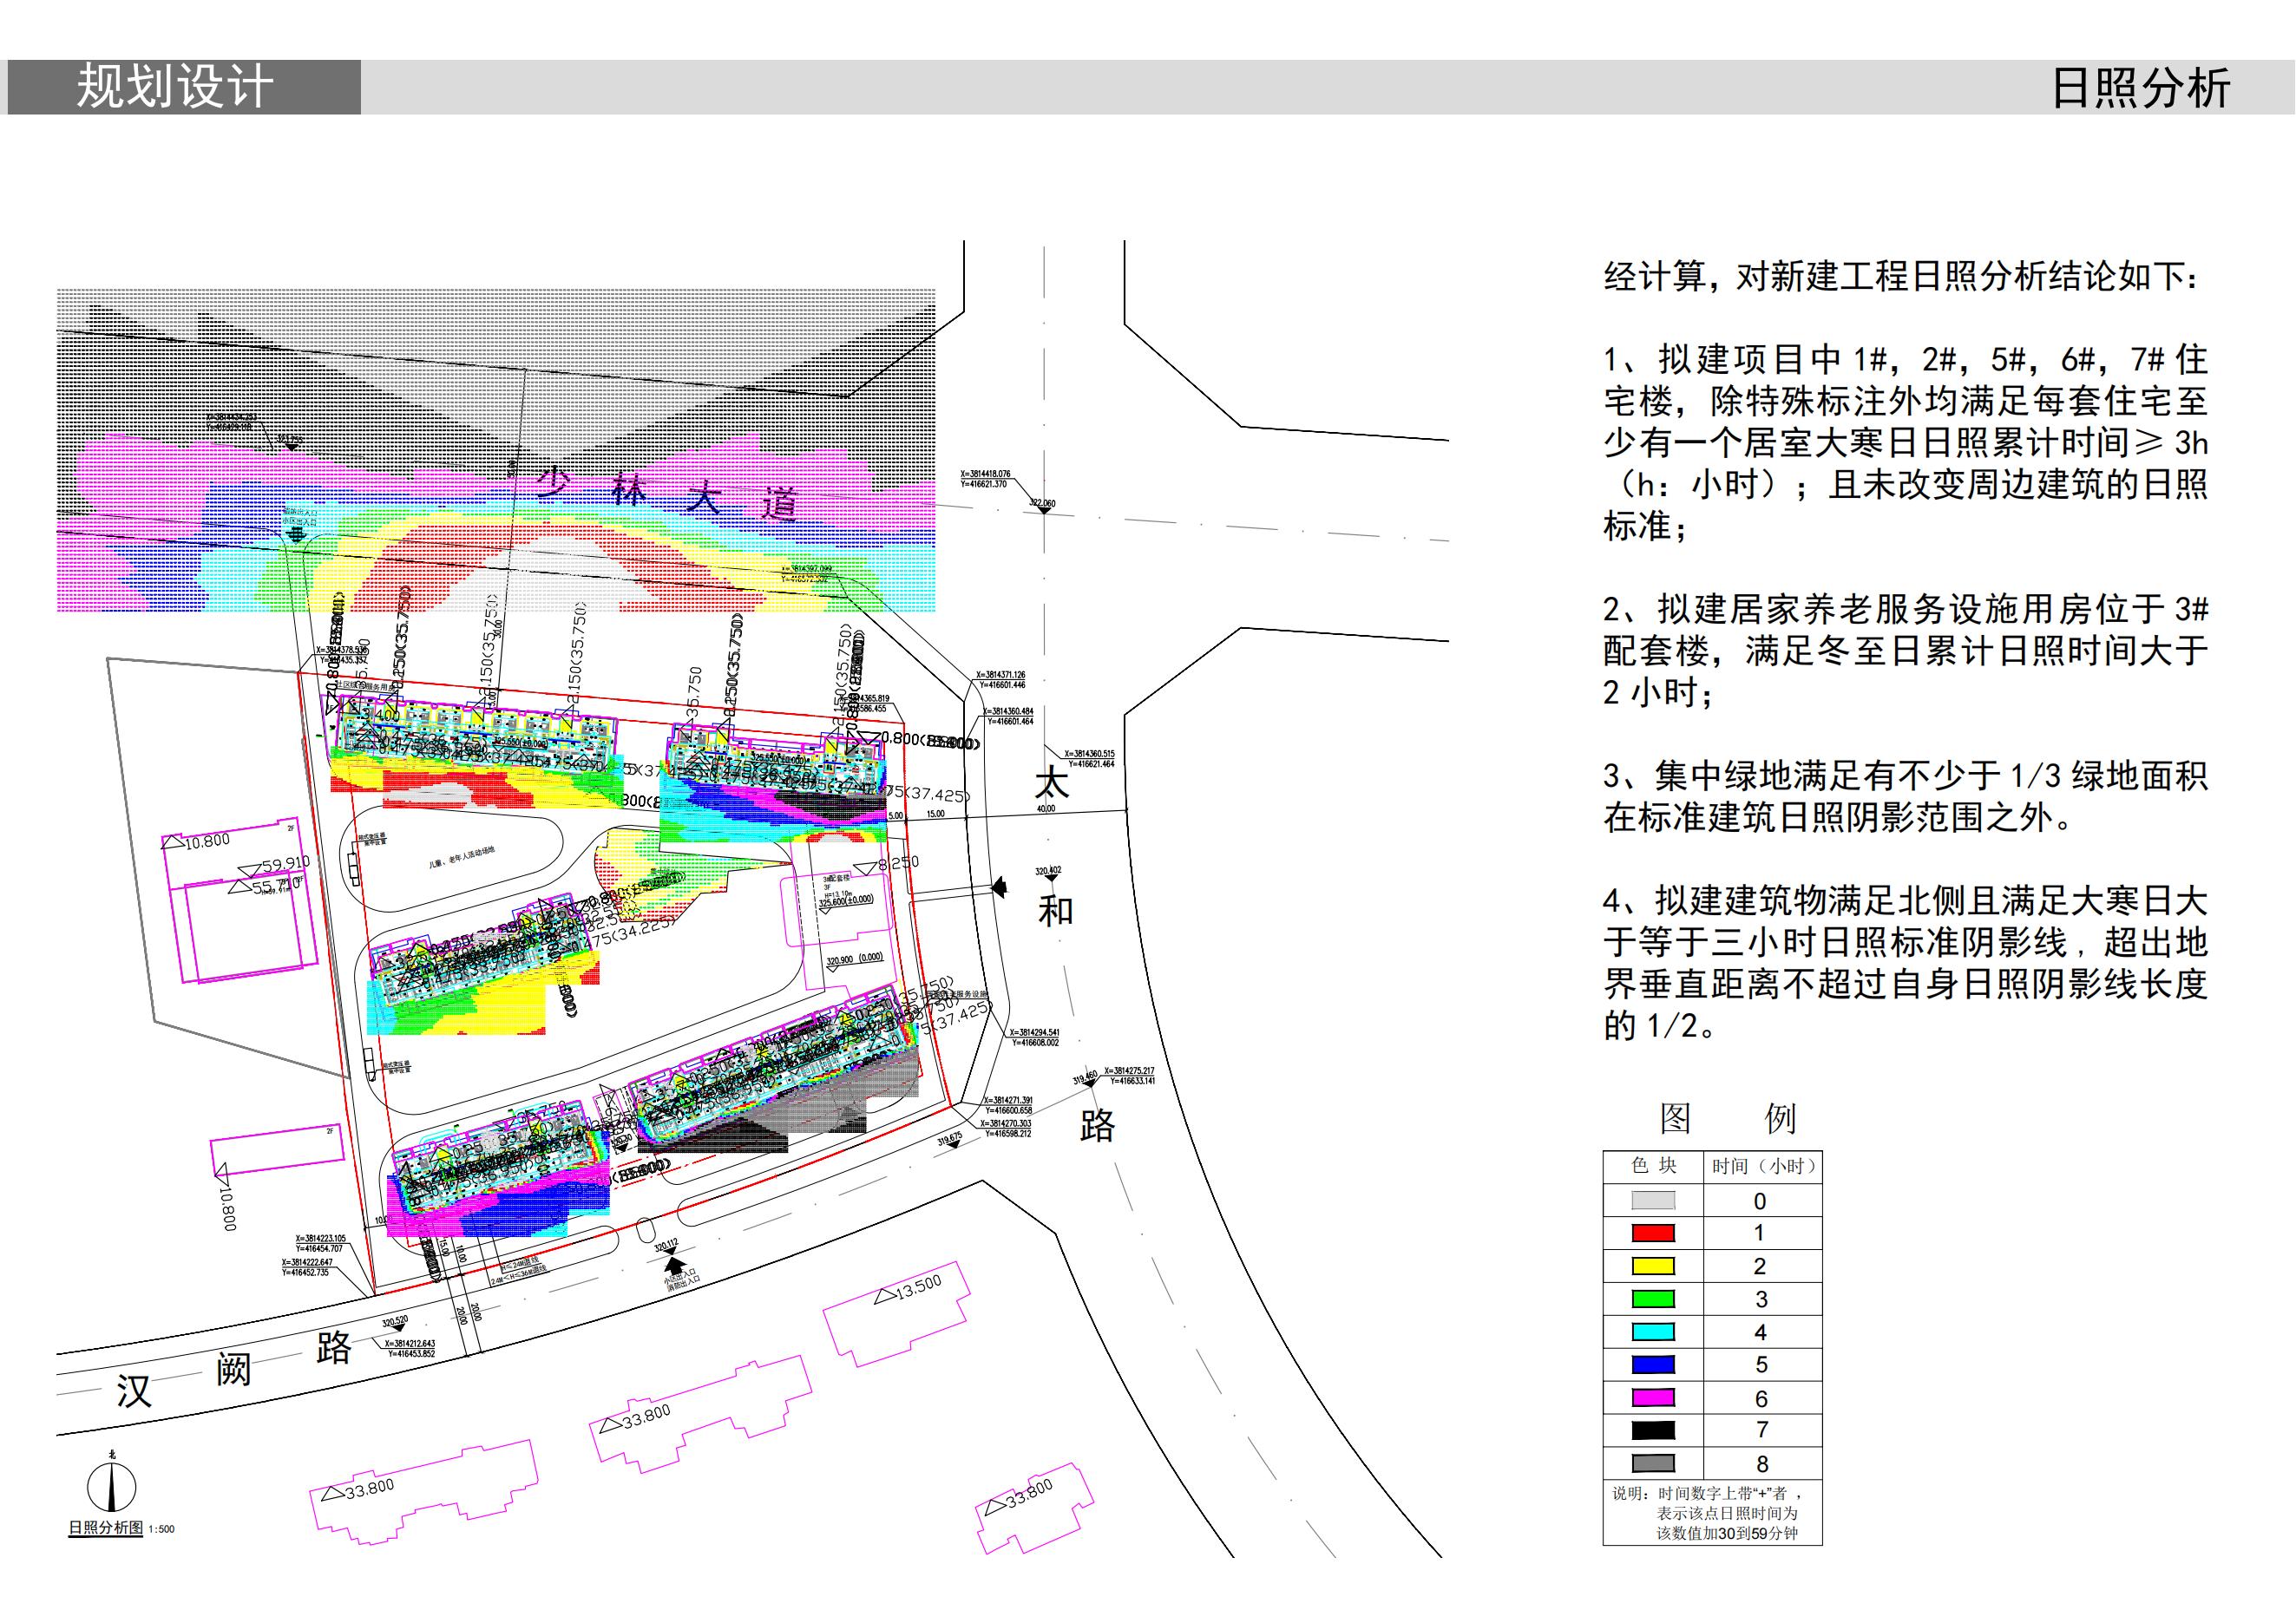Click the yellow 2-hour legend swatch
This screenshot has height=1623, width=2296.
tap(1653, 1266)
